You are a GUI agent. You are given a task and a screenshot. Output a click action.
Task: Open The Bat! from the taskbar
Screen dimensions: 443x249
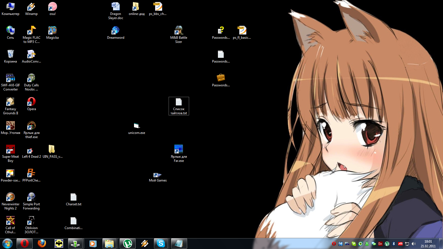pyautogui.click(x=59, y=243)
